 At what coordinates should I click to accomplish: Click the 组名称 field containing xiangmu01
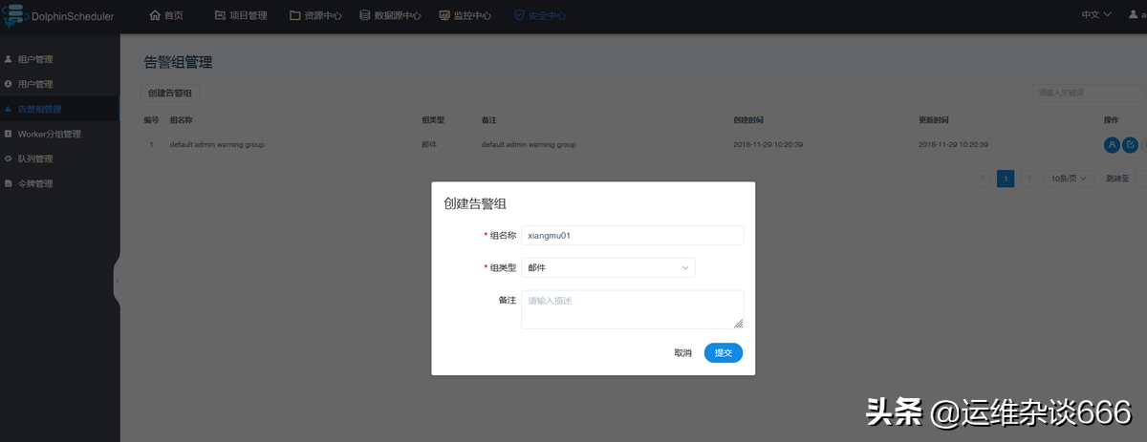click(632, 236)
